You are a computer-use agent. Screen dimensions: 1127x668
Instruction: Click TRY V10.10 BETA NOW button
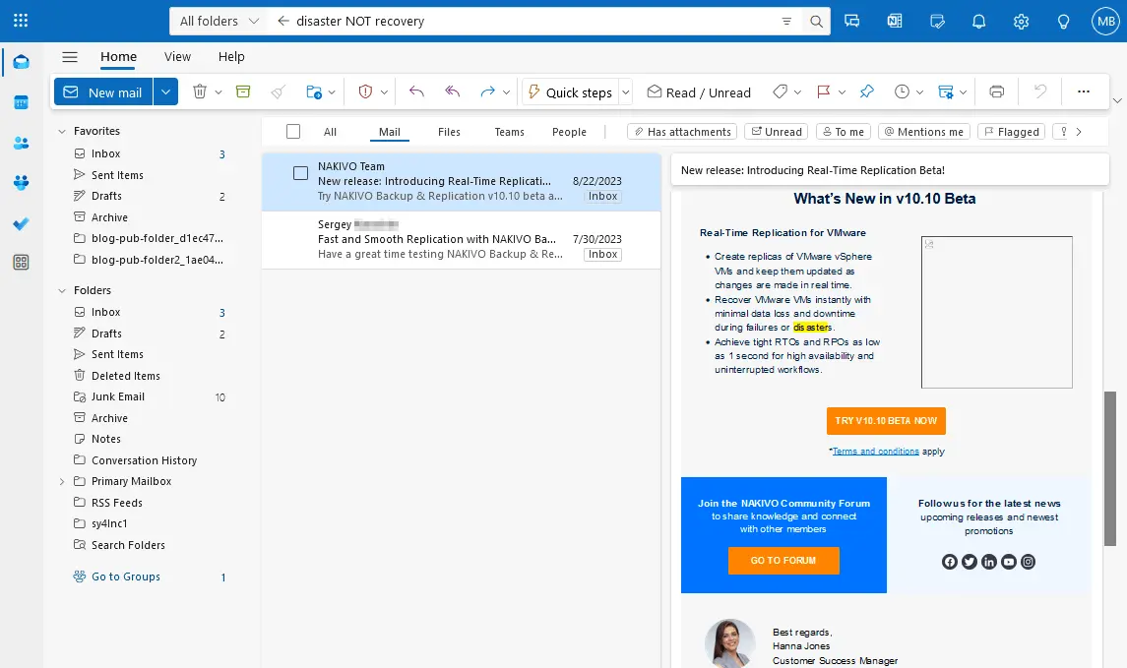(886, 421)
